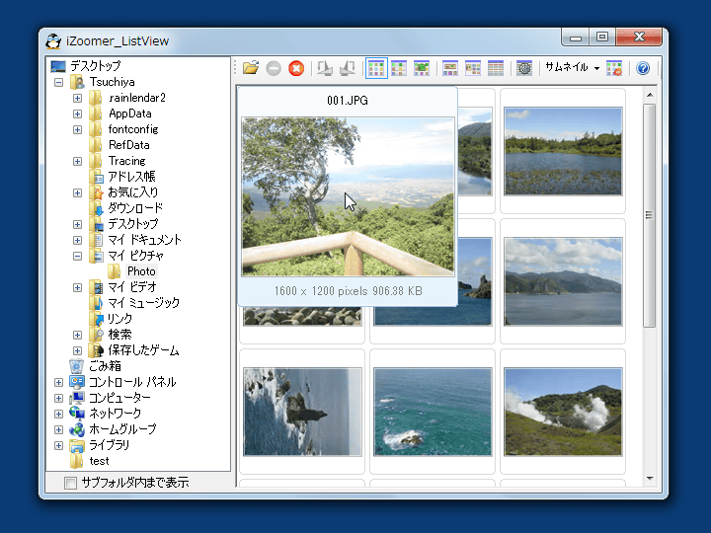Screen dimensions: 711x533
Task: Switch to the rows detail view icon
Action: (x=496, y=68)
